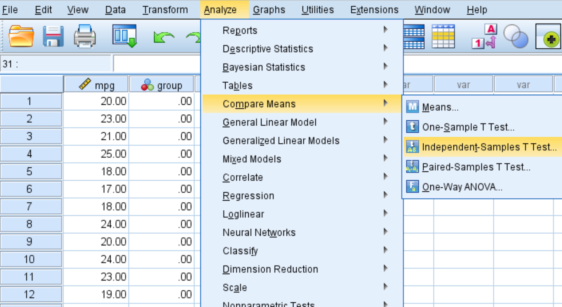Expand the Bayesian Statistics submenu arrow
The image size is (562, 307).
386,66
